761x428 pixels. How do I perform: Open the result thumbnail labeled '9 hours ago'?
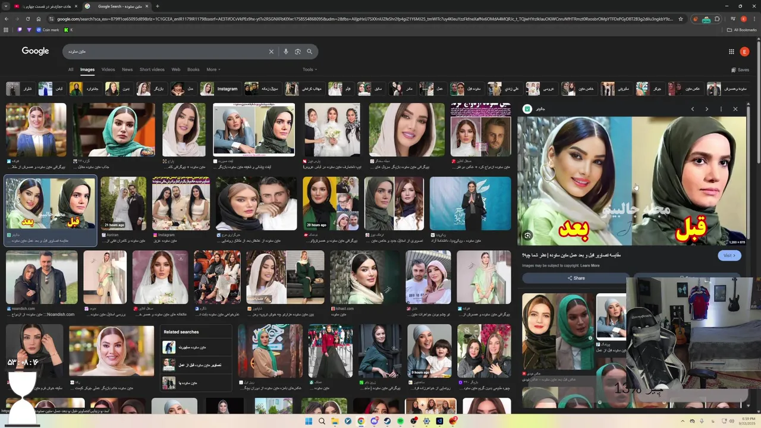[429, 351]
